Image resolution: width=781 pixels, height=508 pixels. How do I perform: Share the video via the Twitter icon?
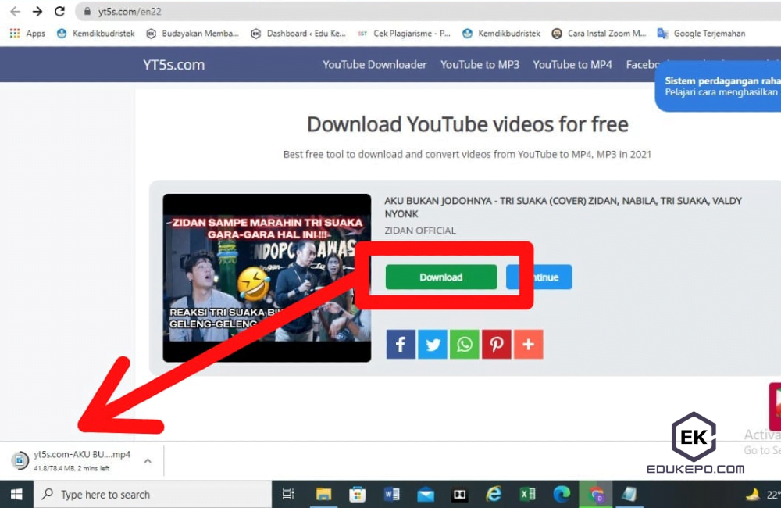coord(433,344)
